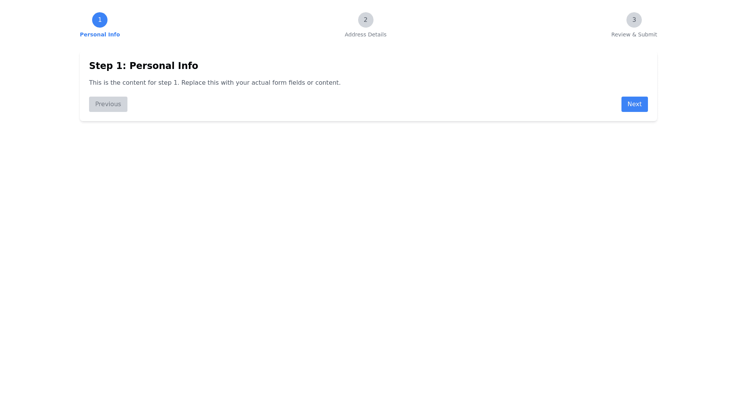The image size is (737, 414).
Task: Click the gray Review & Submit text
Action: (634, 34)
